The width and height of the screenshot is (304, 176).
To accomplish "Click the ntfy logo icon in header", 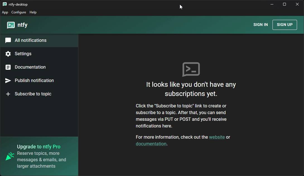I will coord(11,25).
